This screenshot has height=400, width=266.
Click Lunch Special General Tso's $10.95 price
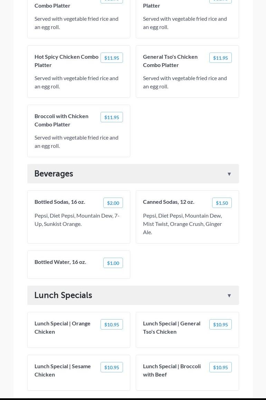220,325
